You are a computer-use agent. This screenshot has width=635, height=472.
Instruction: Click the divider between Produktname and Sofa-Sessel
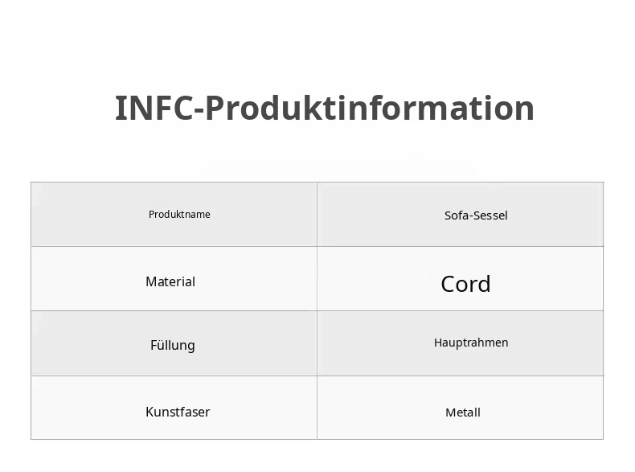click(x=317, y=215)
